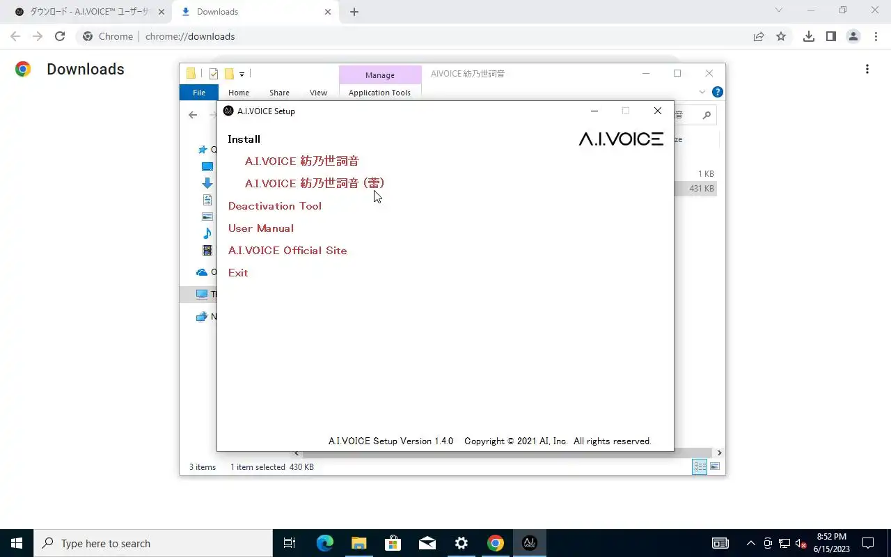Screen dimensions: 891x557
Task: Click the taskbar search box
Action: [x=153, y=543]
